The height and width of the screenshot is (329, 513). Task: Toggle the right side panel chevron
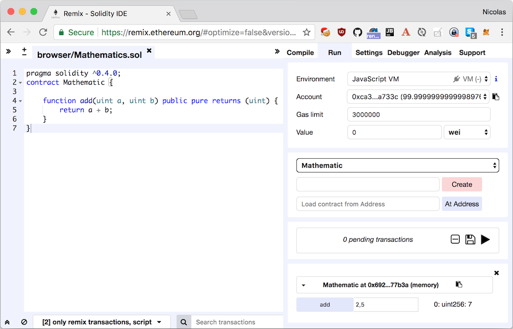click(277, 52)
